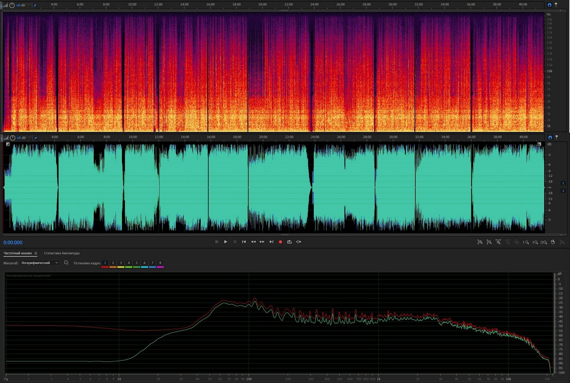Click the red Record button

280,242
